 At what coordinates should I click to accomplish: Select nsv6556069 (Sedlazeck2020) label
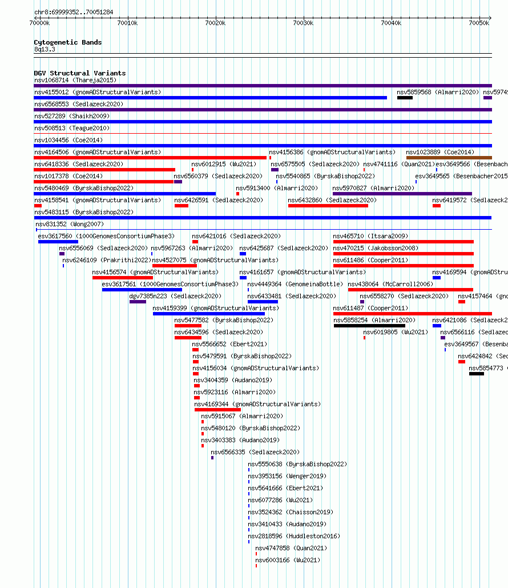(x=103, y=248)
